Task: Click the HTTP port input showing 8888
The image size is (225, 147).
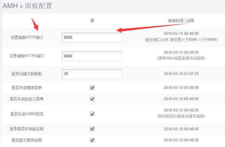Action: (92, 37)
